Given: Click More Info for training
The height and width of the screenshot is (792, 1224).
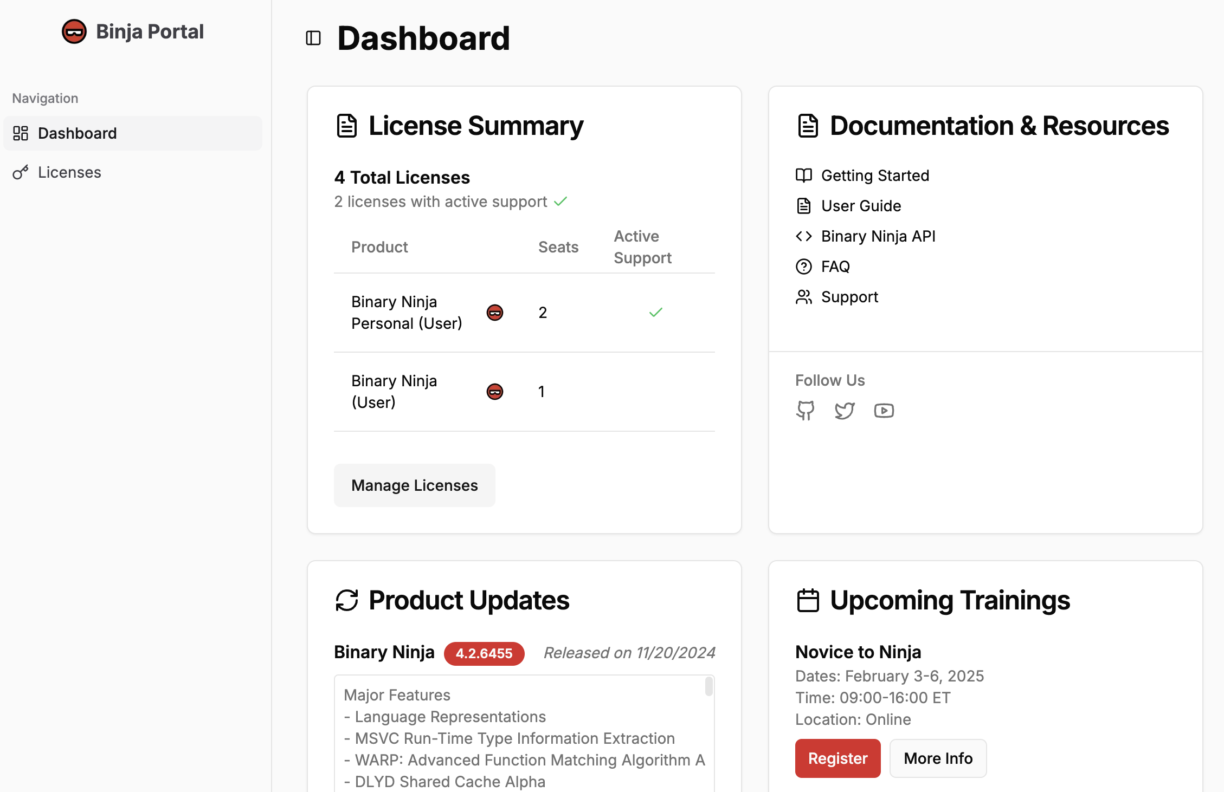Looking at the screenshot, I should [x=938, y=758].
